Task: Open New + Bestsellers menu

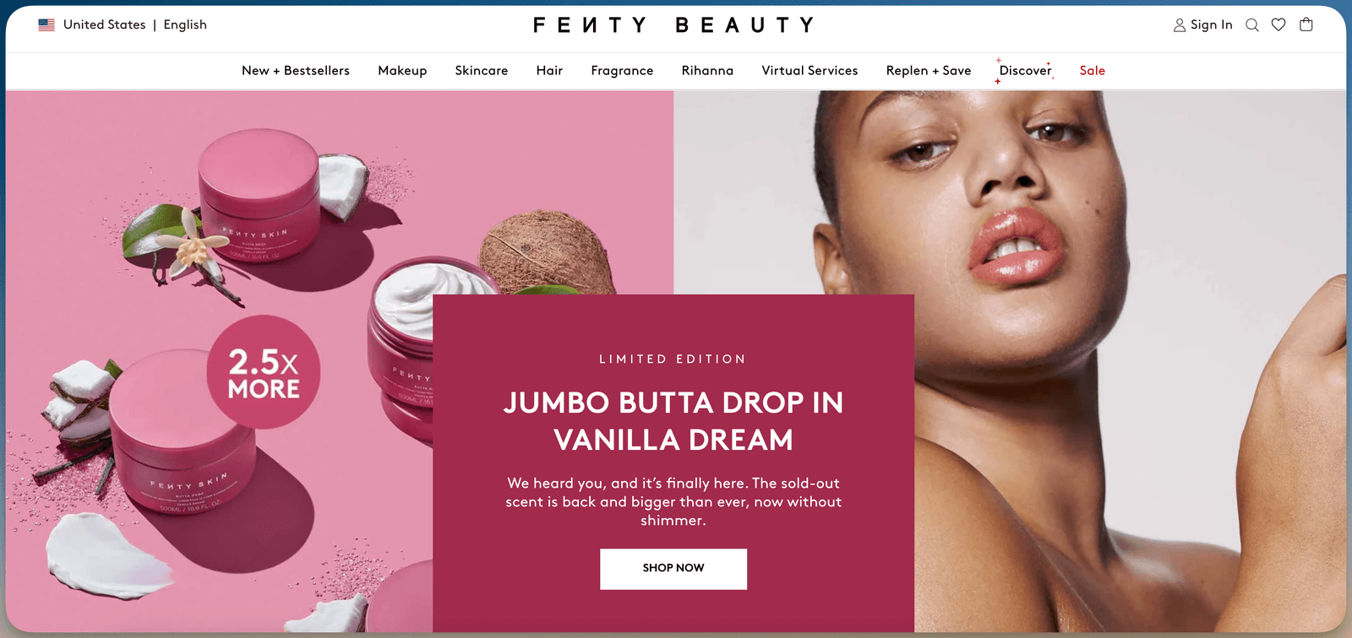Action: point(296,70)
